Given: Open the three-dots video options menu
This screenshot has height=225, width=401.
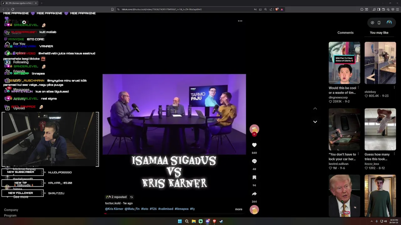Looking at the screenshot, I should [x=240, y=21].
